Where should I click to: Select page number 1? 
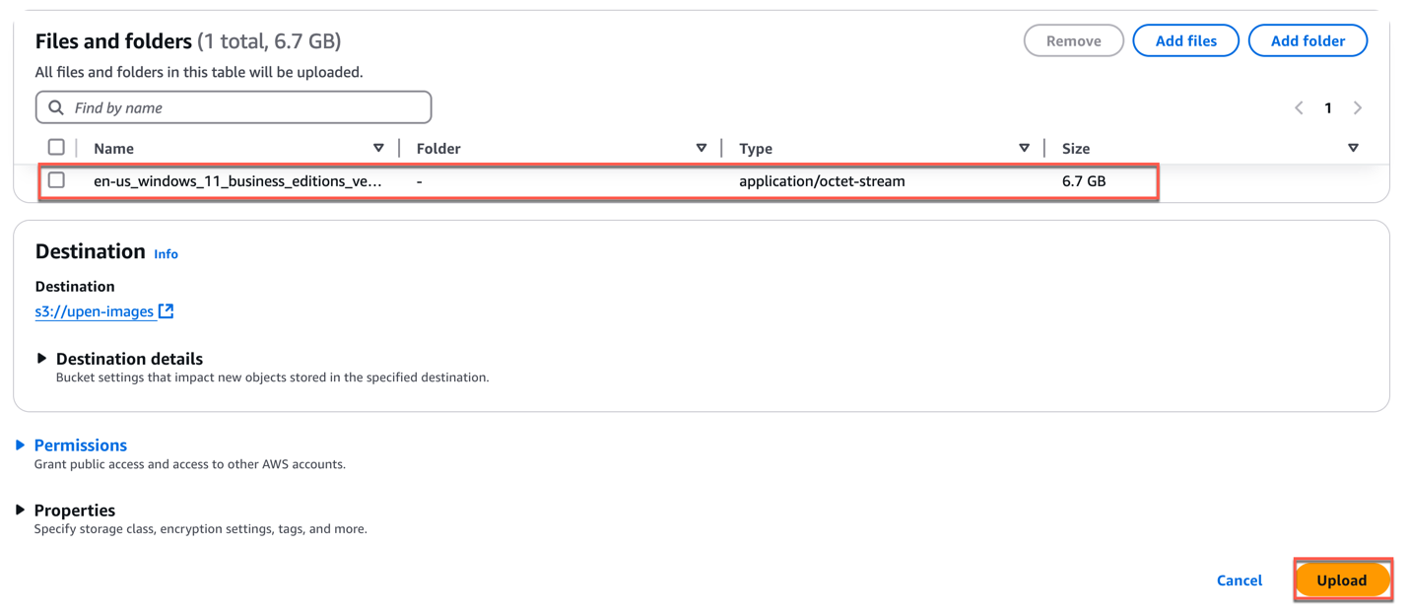point(1328,107)
